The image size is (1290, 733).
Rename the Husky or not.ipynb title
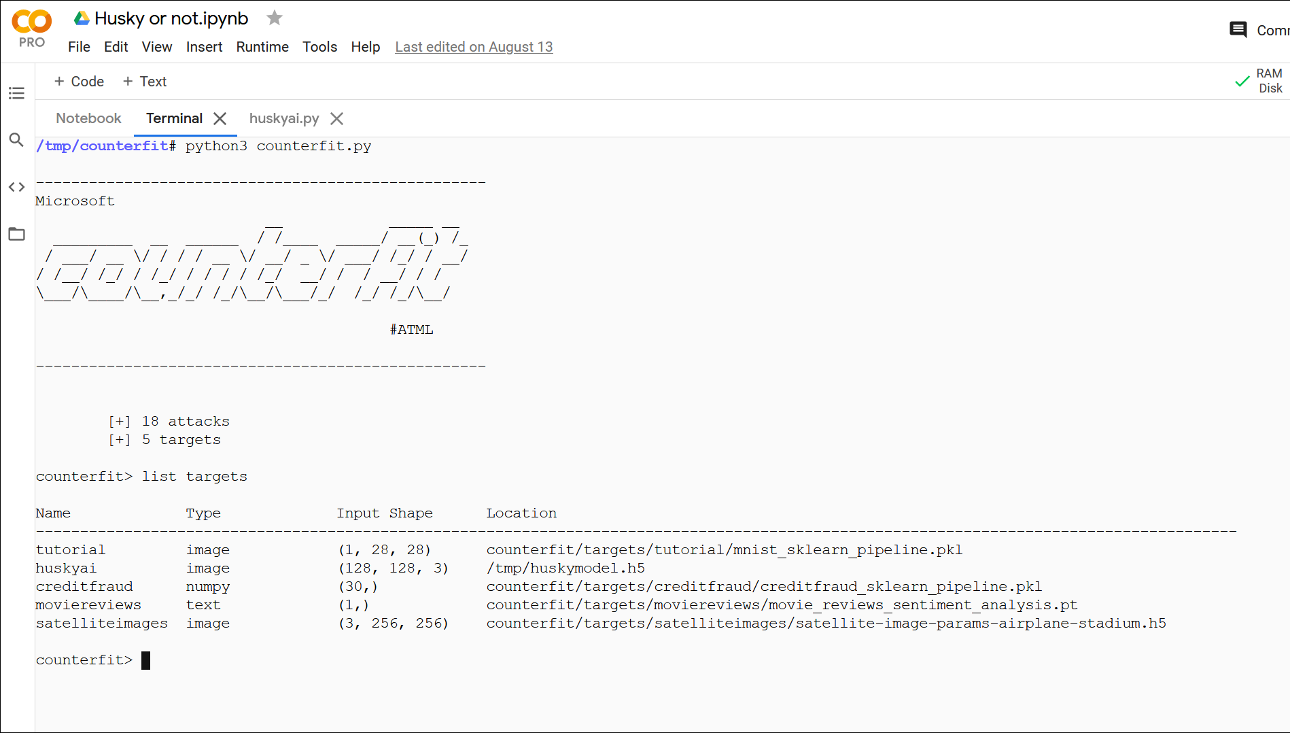(x=171, y=18)
